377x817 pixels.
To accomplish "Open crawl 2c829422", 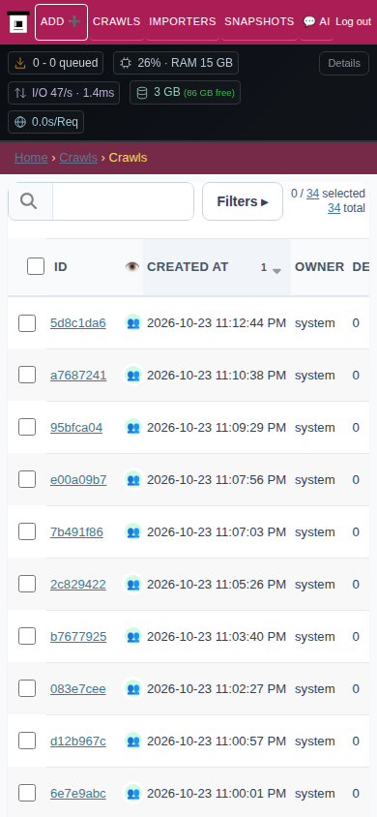I will [78, 585].
